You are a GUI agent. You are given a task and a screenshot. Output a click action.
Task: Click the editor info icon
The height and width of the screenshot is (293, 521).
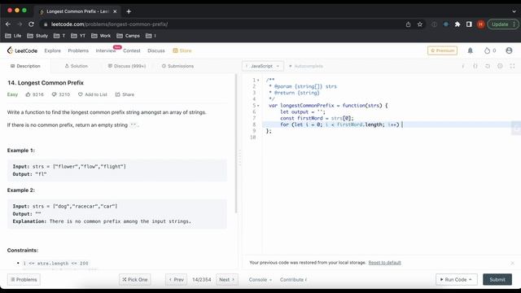pos(463,66)
